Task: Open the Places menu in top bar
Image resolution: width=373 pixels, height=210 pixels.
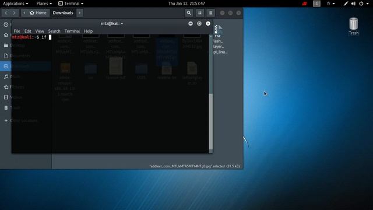Action: pos(44,3)
